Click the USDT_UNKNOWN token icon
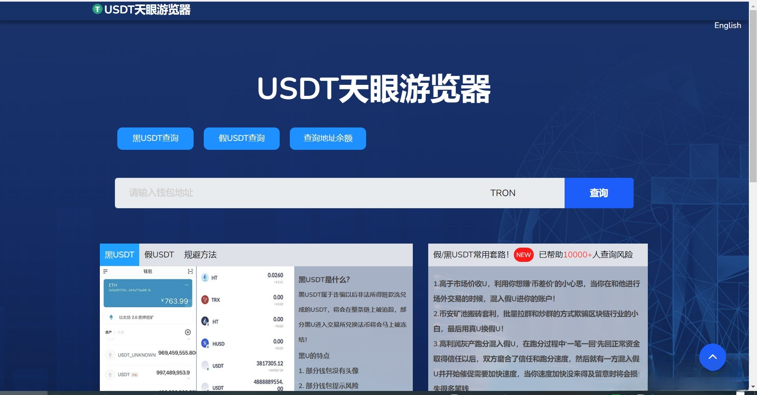 click(110, 355)
